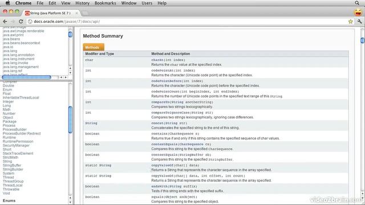Open the StringBuilder class link
The image size is (365, 205).
pyautogui.click(x=13, y=169)
